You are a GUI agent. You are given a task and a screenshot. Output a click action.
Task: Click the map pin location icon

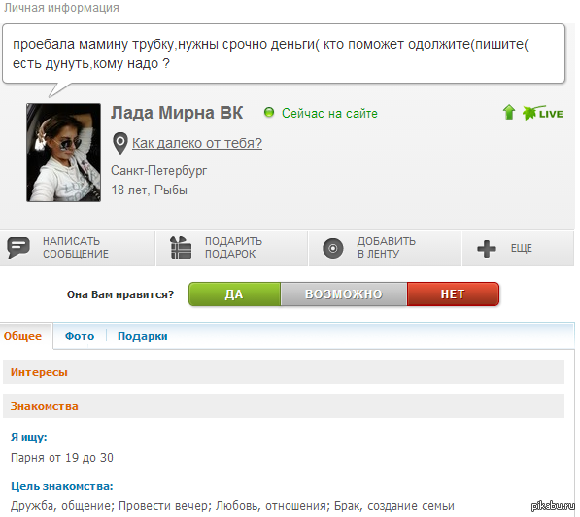(119, 143)
